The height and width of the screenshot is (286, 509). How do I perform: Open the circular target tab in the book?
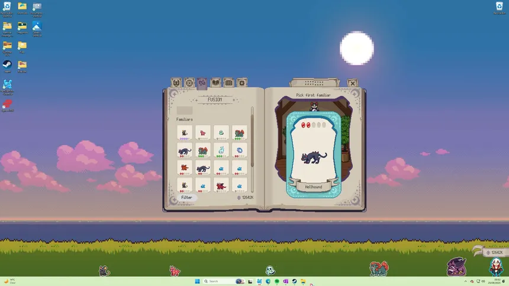189,83
